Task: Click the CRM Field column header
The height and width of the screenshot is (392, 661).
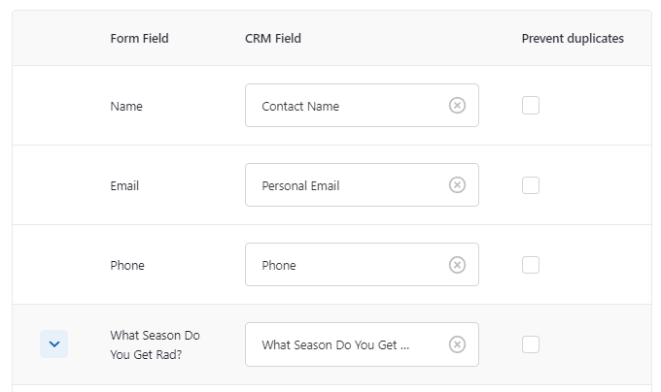Action: 273,39
